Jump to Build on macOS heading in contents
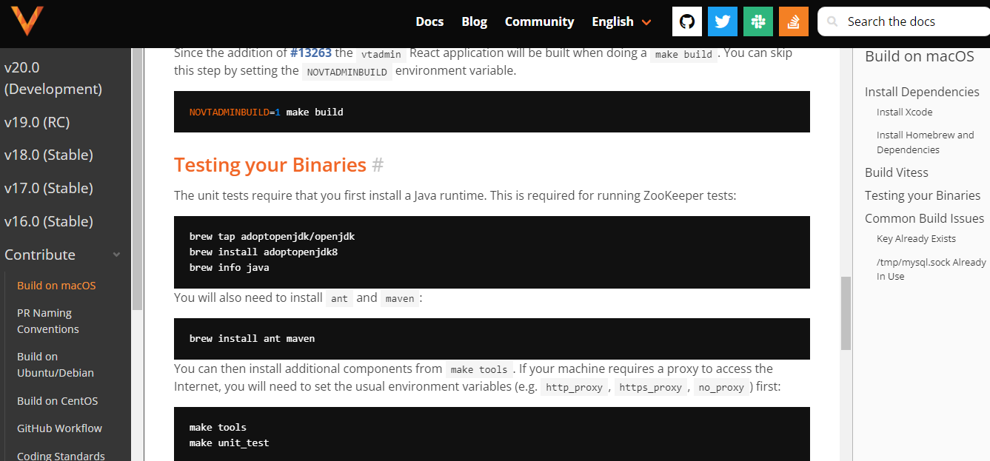 coord(919,56)
